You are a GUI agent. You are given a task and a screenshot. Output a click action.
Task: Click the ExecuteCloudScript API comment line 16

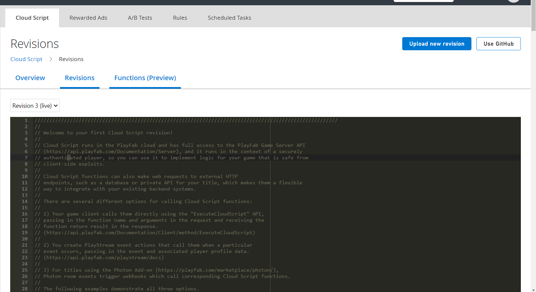click(x=149, y=214)
